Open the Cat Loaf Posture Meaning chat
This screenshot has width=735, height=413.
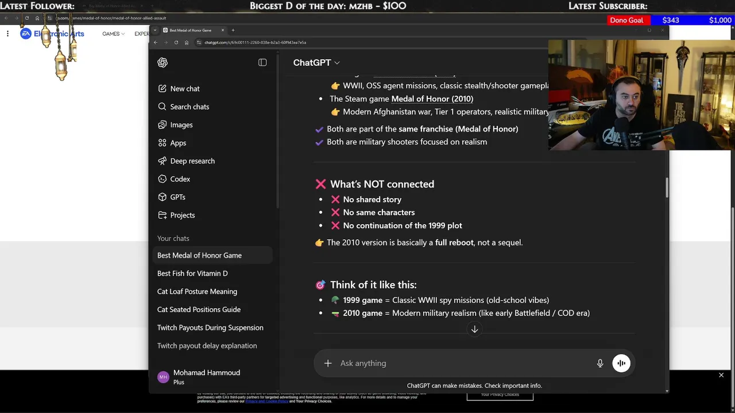click(x=212, y=291)
